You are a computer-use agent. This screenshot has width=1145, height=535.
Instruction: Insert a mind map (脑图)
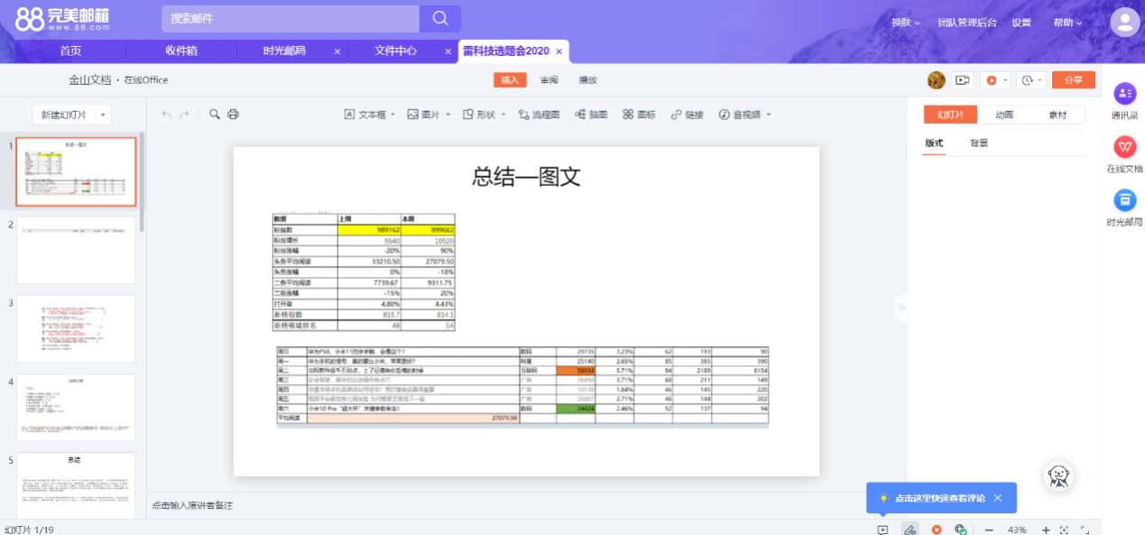[x=591, y=115]
